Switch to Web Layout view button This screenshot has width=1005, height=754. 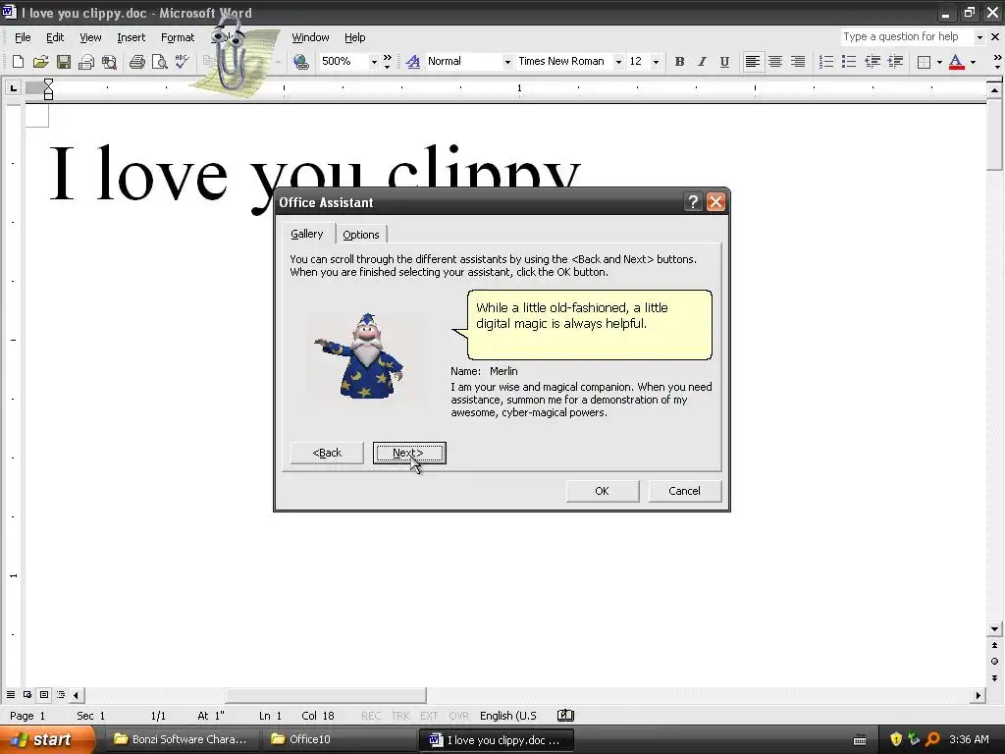(x=26, y=694)
